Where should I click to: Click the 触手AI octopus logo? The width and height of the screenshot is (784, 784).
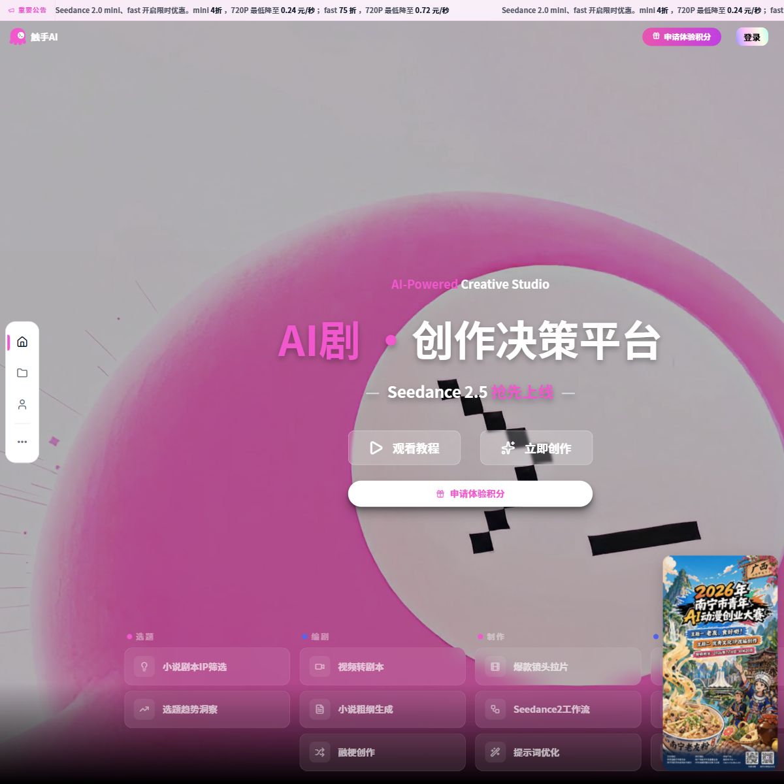coord(18,37)
